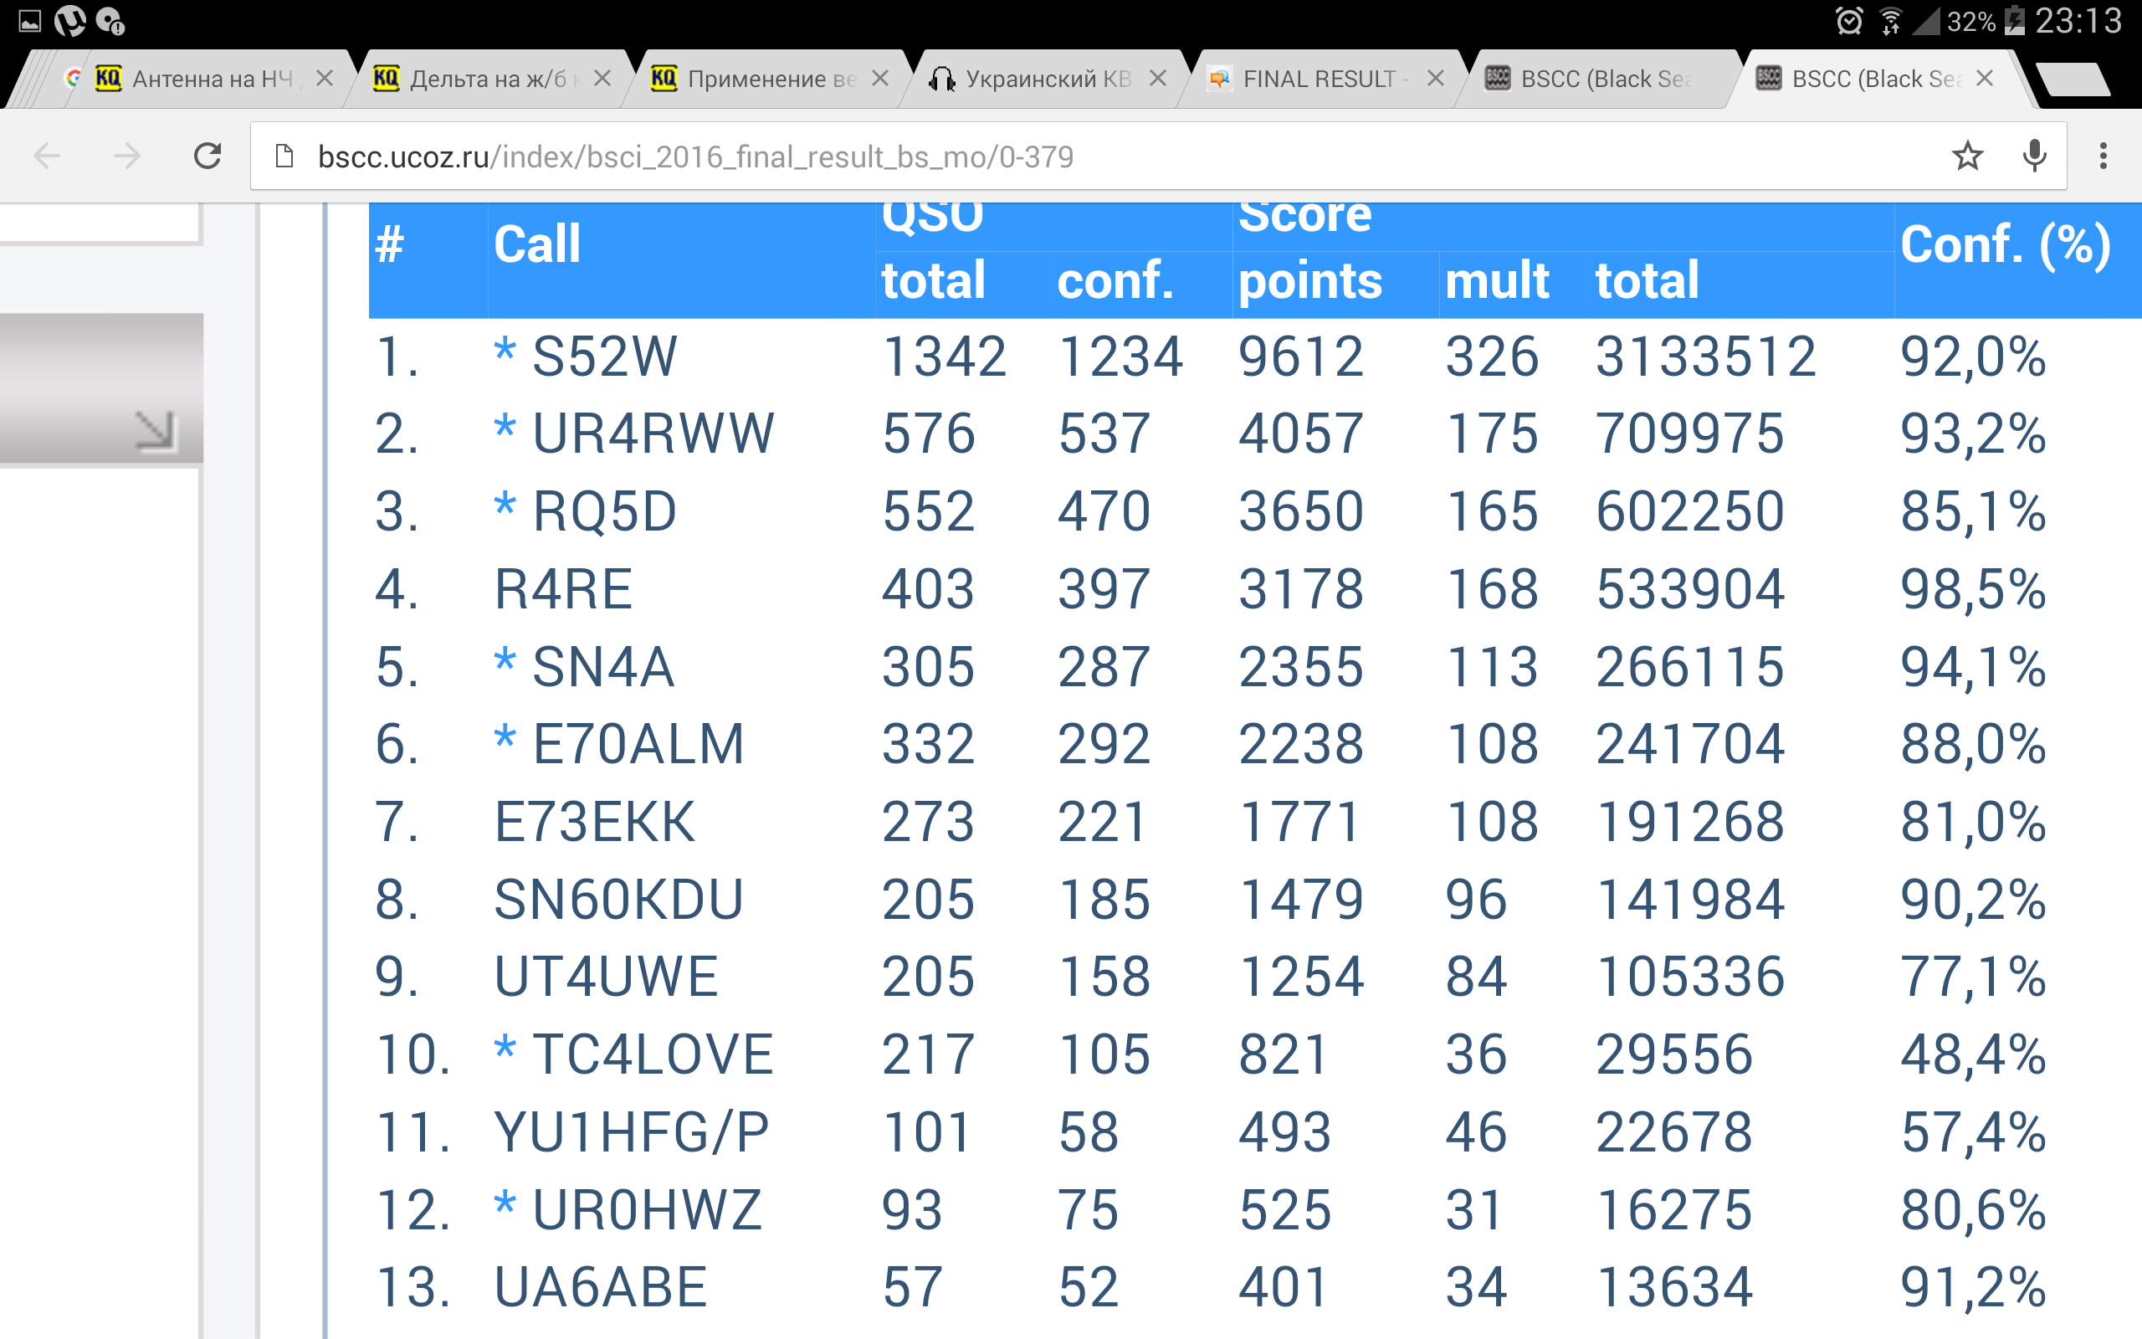2142x1339 pixels.
Task: Click the UR4RWW callsign row
Action: pyautogui.click(x=653, y=434)
